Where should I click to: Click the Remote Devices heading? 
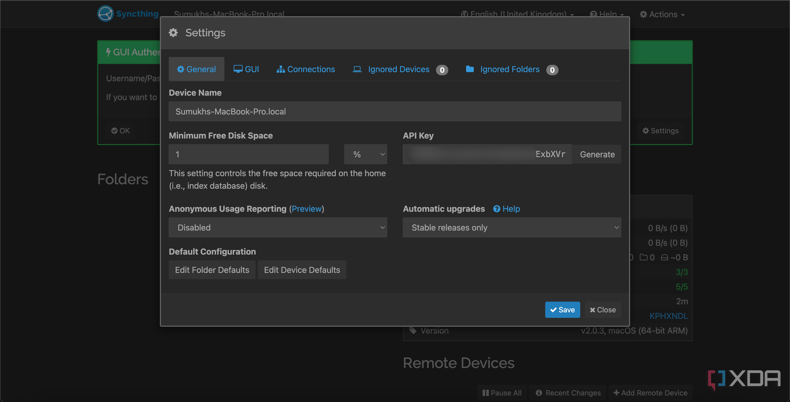tap(458, 363)
